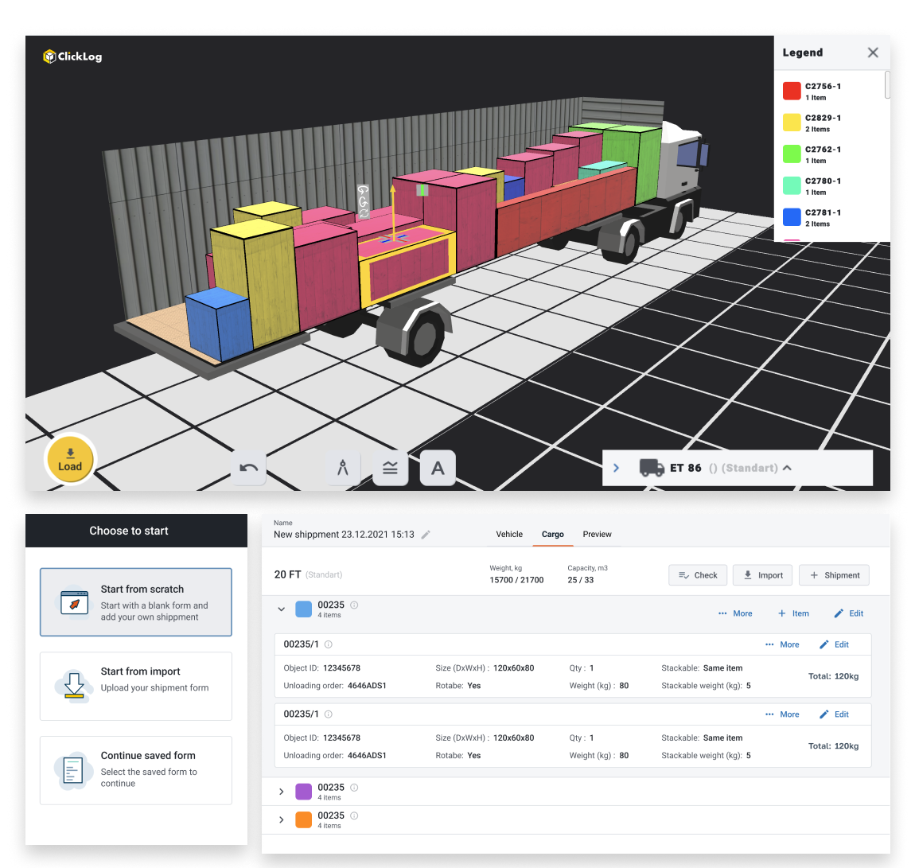Close the Legend panel
The height and width of the screenshot is (868, 915).
[873, 53]
